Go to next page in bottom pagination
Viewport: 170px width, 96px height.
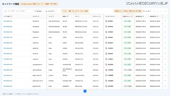(x=88, y=91)
